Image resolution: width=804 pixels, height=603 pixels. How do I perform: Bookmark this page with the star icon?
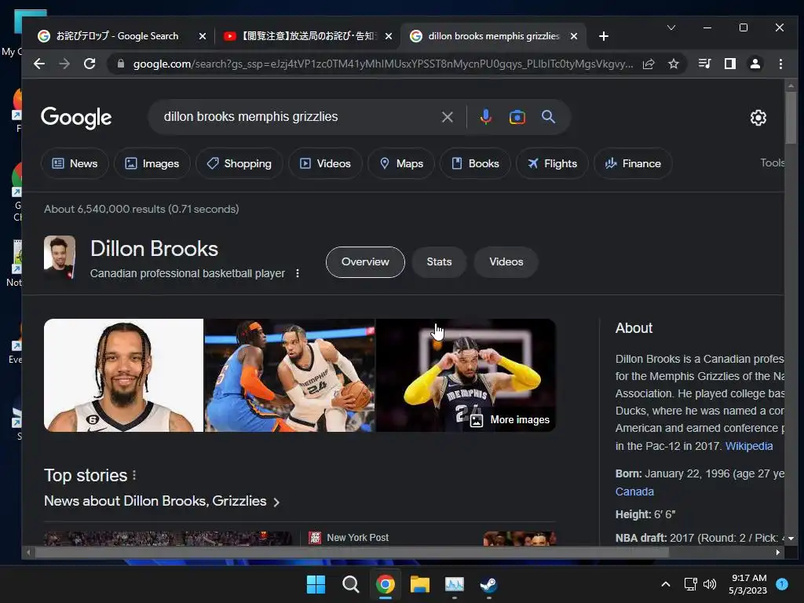(x=673, y=64)
